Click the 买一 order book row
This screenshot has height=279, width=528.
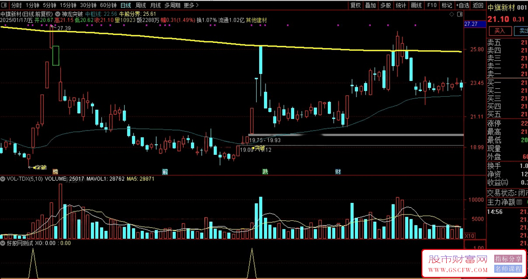pos(507,82)
